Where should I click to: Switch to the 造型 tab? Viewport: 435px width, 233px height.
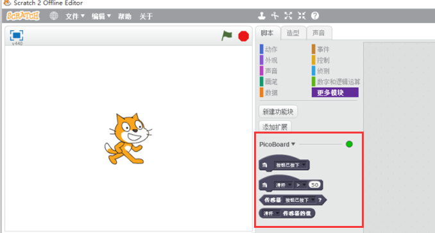click(x=293, y=33)
